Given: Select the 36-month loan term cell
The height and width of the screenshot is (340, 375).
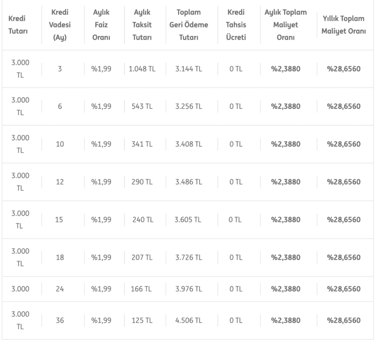Looking at the screenshot, I should (60, 320).
